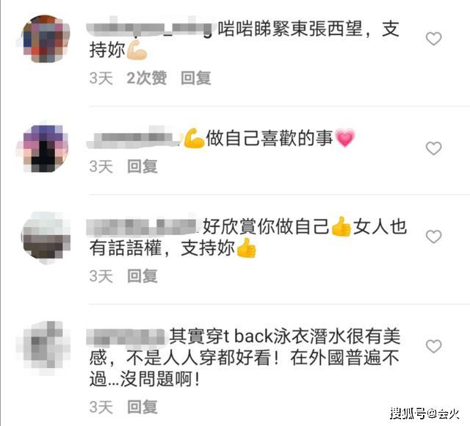Open first commenter's pixelated profile avatar
Image resolution: width=470 pixels, height=426 pixels.
46,39
